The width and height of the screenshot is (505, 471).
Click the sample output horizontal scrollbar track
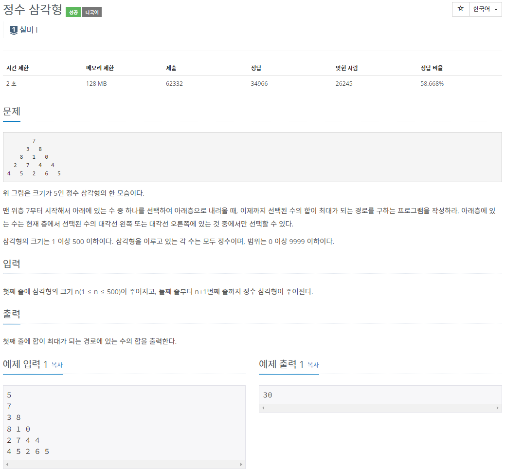point(380,408)
